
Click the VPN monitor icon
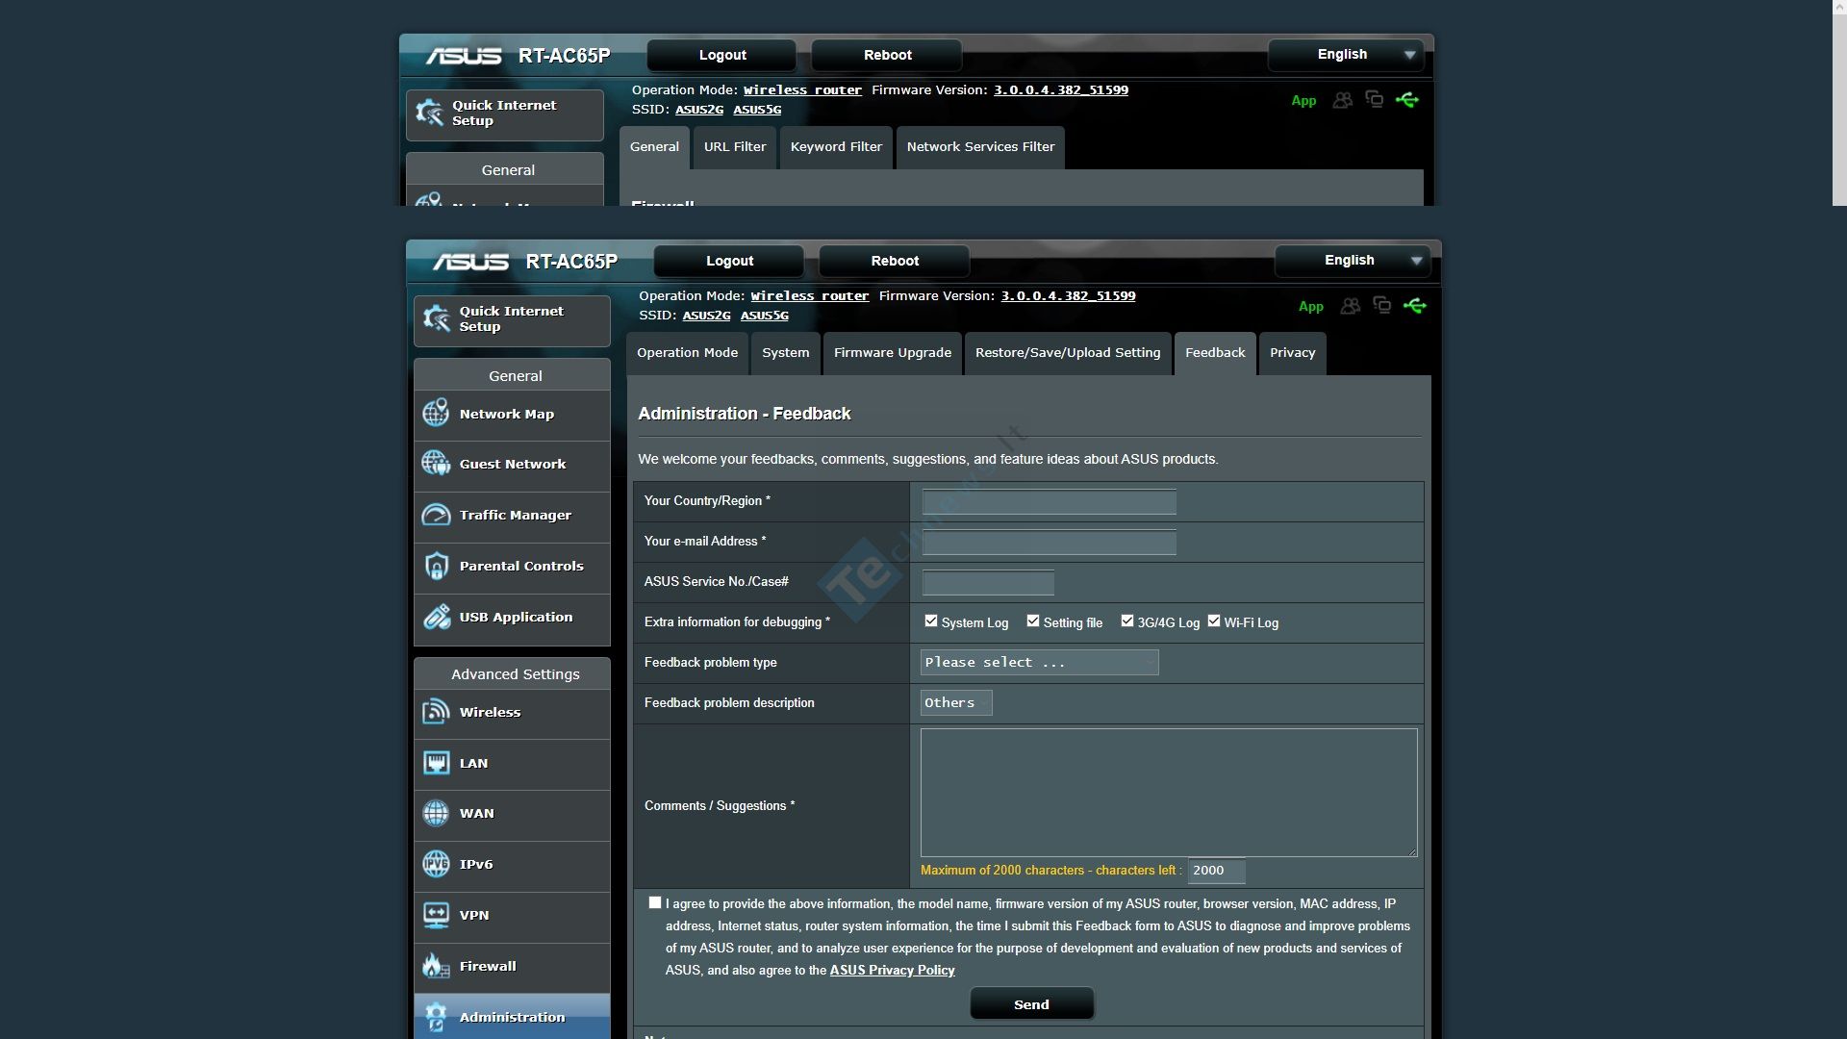coord(436,915)
